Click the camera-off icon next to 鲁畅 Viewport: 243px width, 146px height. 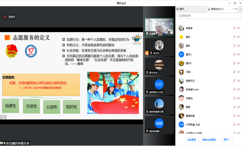point(239,107)
